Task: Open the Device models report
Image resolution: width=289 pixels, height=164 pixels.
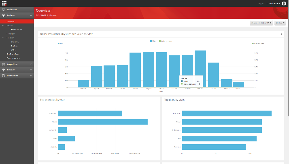Action: coord(17,30)
